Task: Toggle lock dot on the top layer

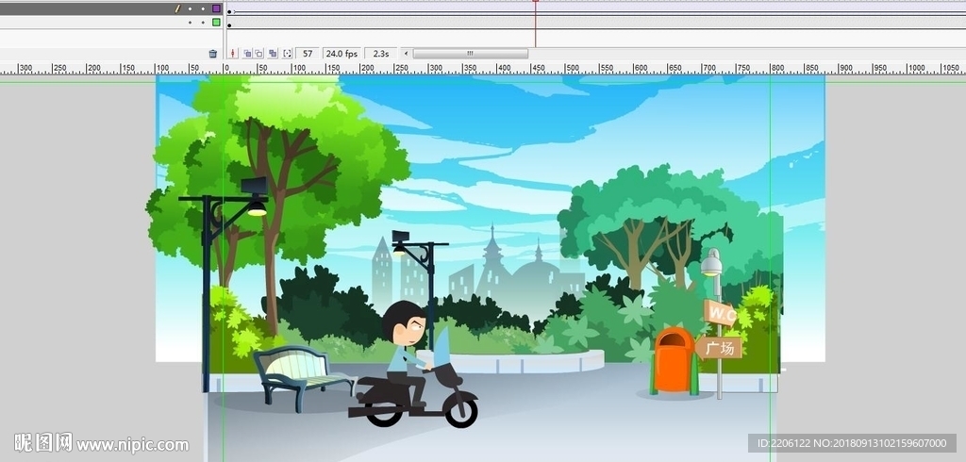Action: pyautogui.click(x=203, y=9)
